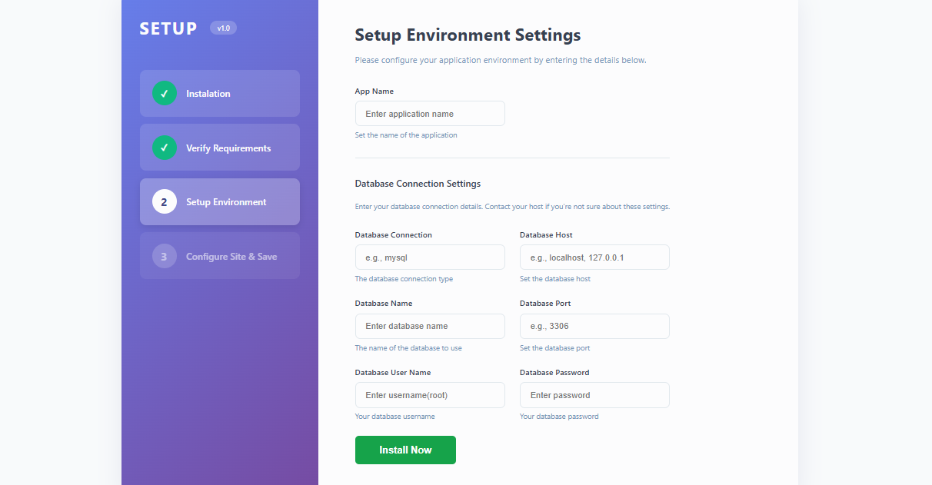Click the Database Connection input box
Screen dimensions: 932x485
(429, 257)
